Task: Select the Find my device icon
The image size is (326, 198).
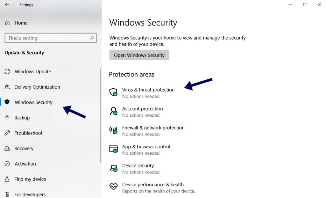Action: pos(7,179)
